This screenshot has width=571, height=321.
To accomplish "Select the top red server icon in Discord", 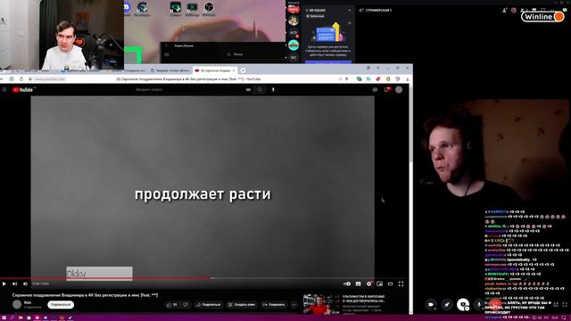I will (294, 10).
